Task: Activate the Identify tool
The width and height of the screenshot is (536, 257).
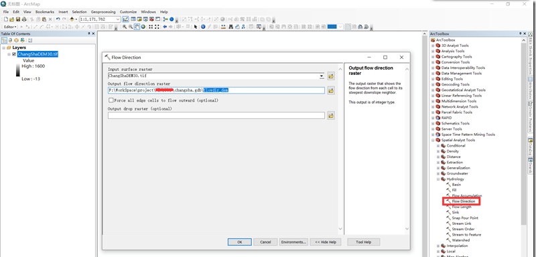Action: click(203, 27)
